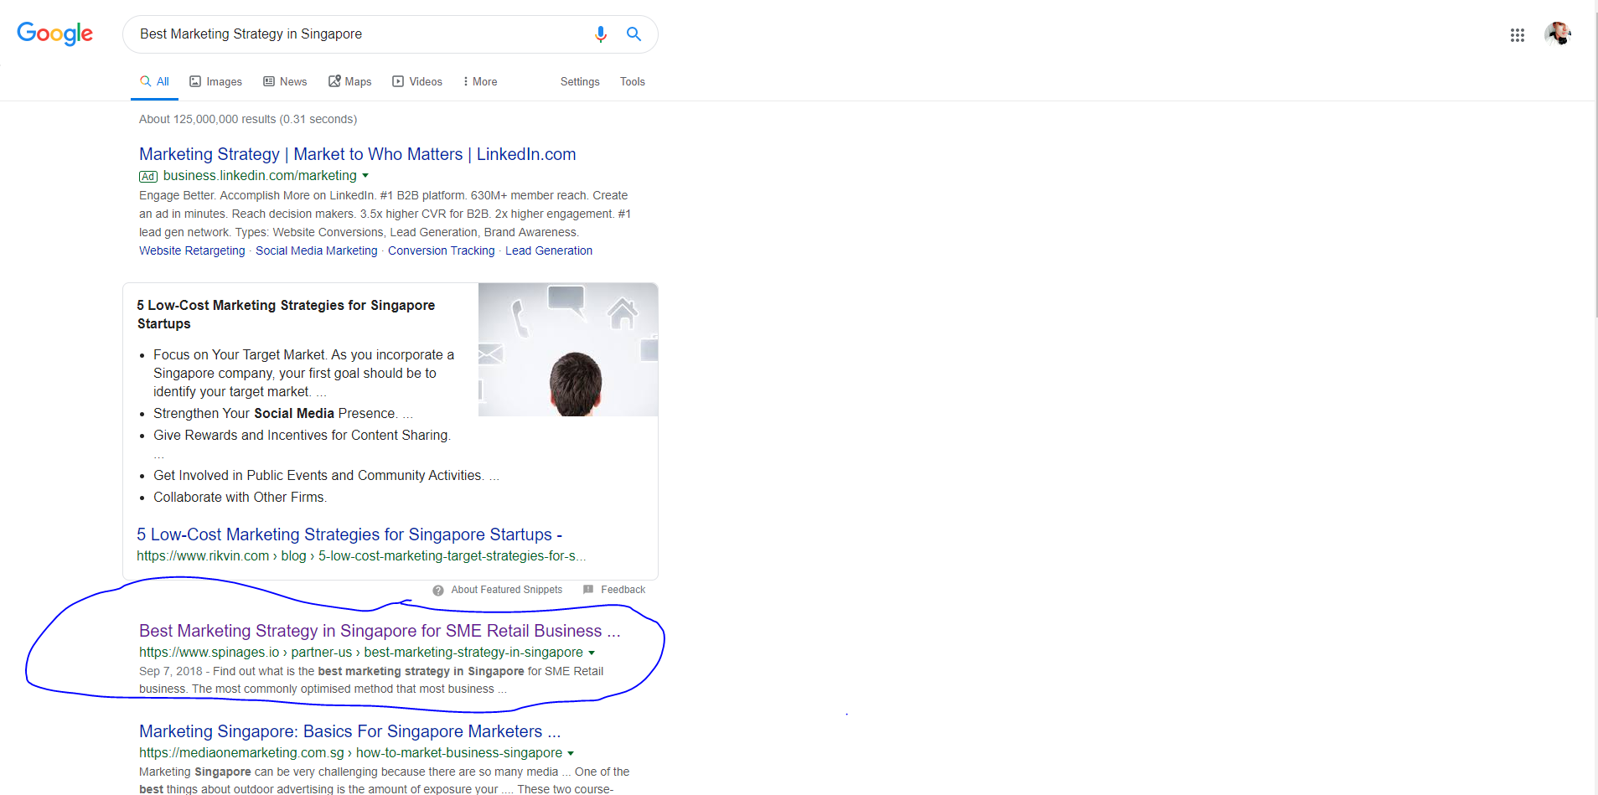Viewport: 1598px width, 795px height.
Task: Open the Best Marketing Strategy SME Retail result
Action: click(380, 631)
